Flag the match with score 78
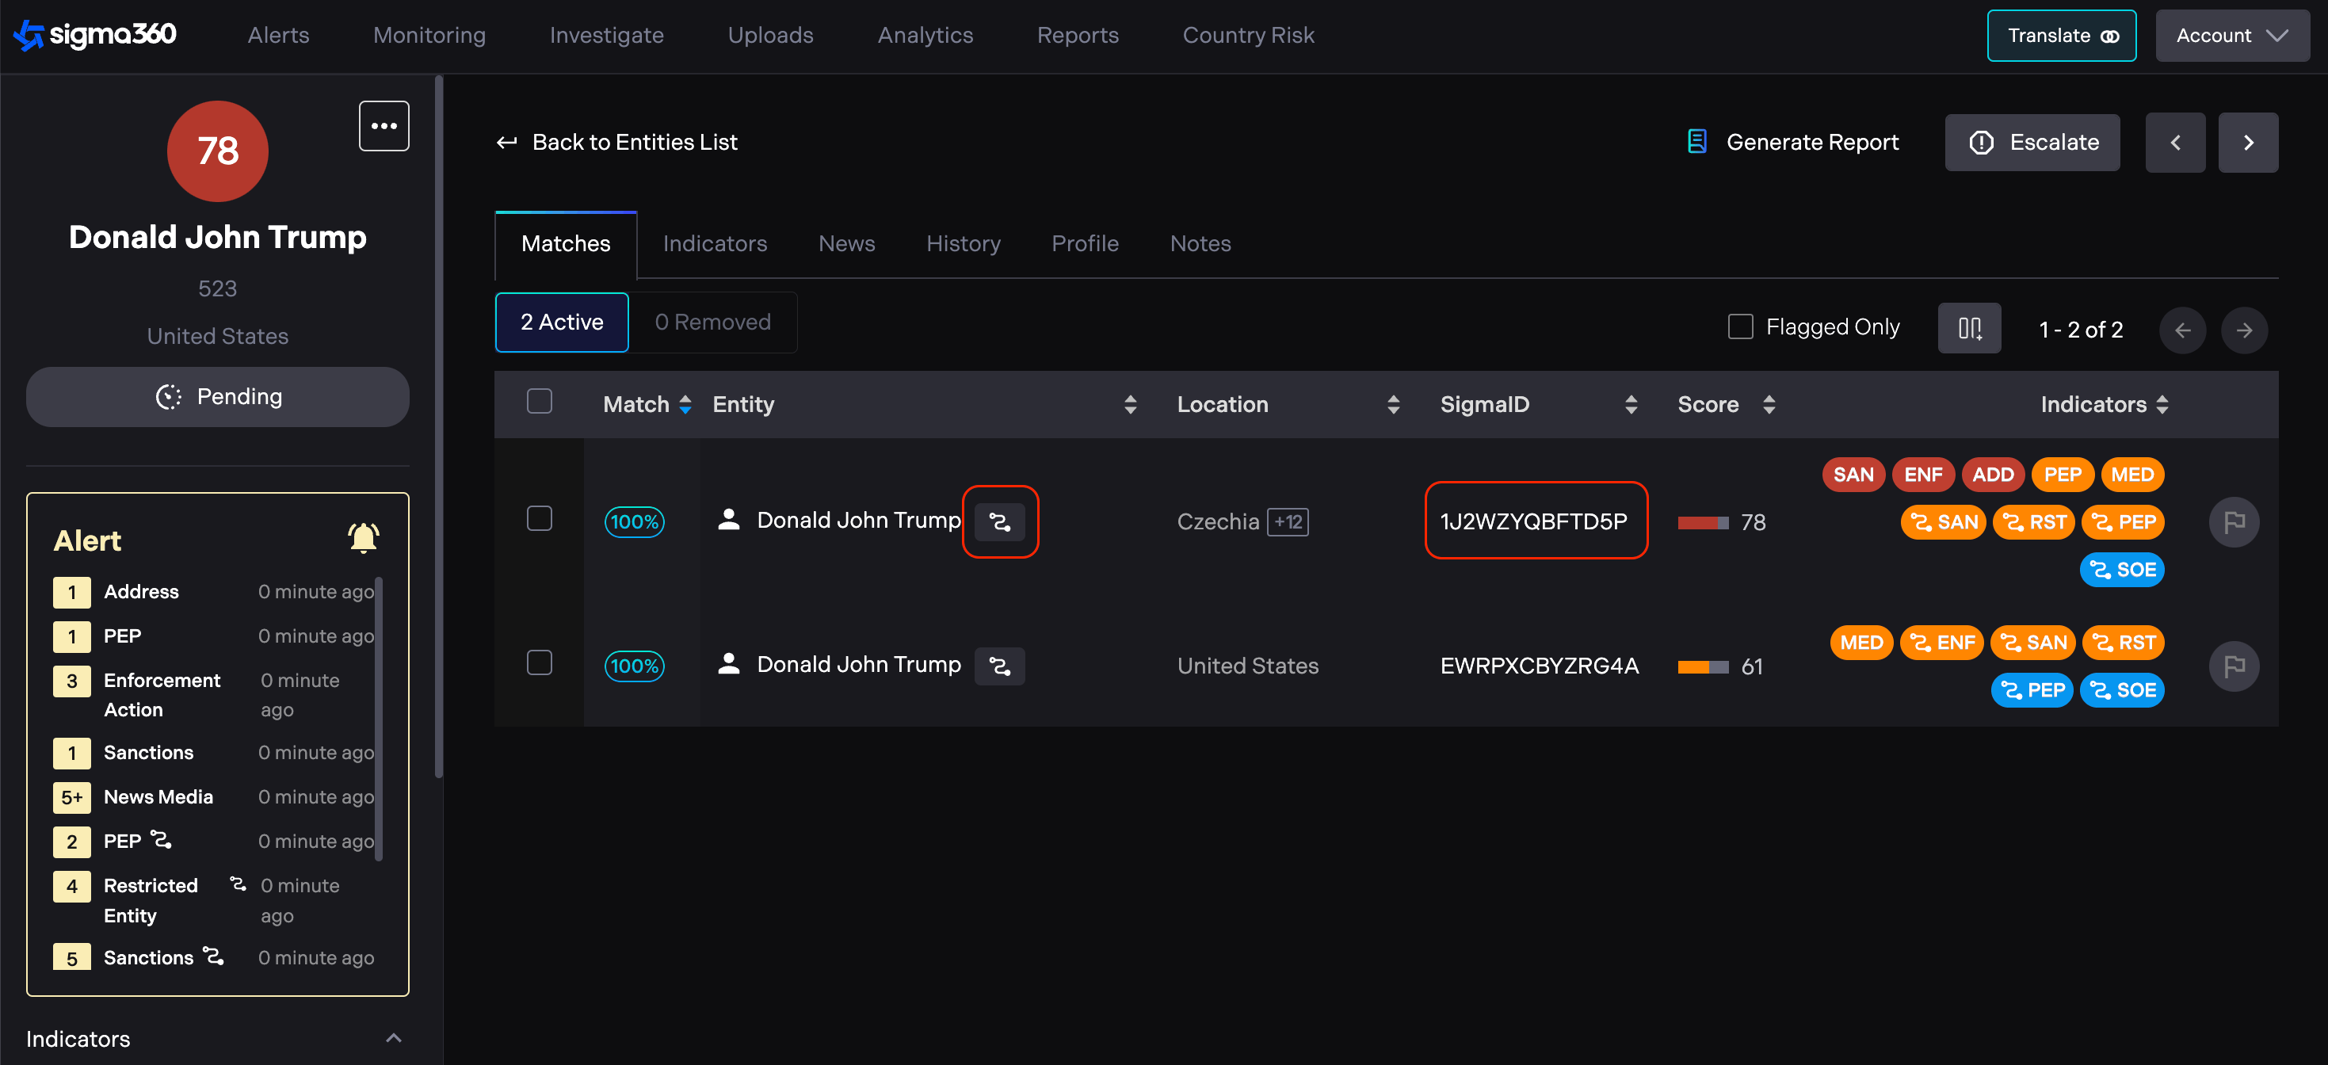 coord(2233,521)
